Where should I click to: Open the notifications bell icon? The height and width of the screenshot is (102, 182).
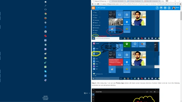[169, 8]
